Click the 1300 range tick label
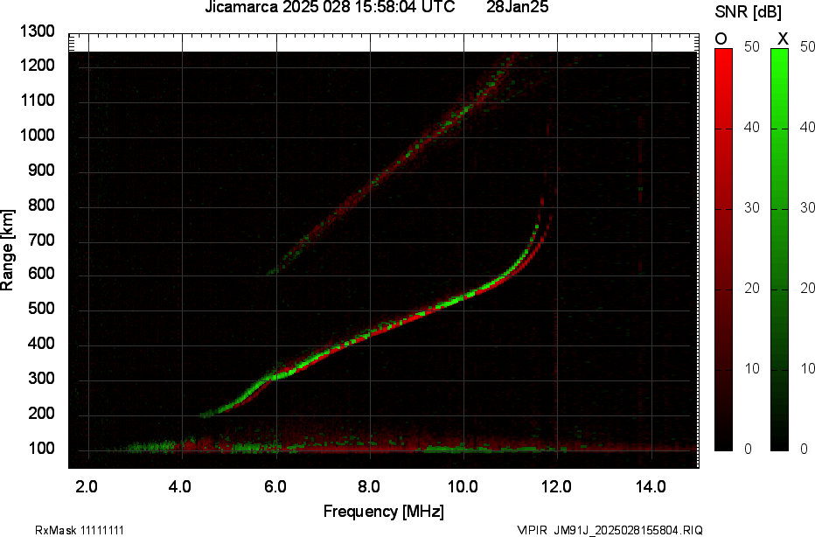The width and height of the screenshot is (815, 537). click(x=38, y=31)
